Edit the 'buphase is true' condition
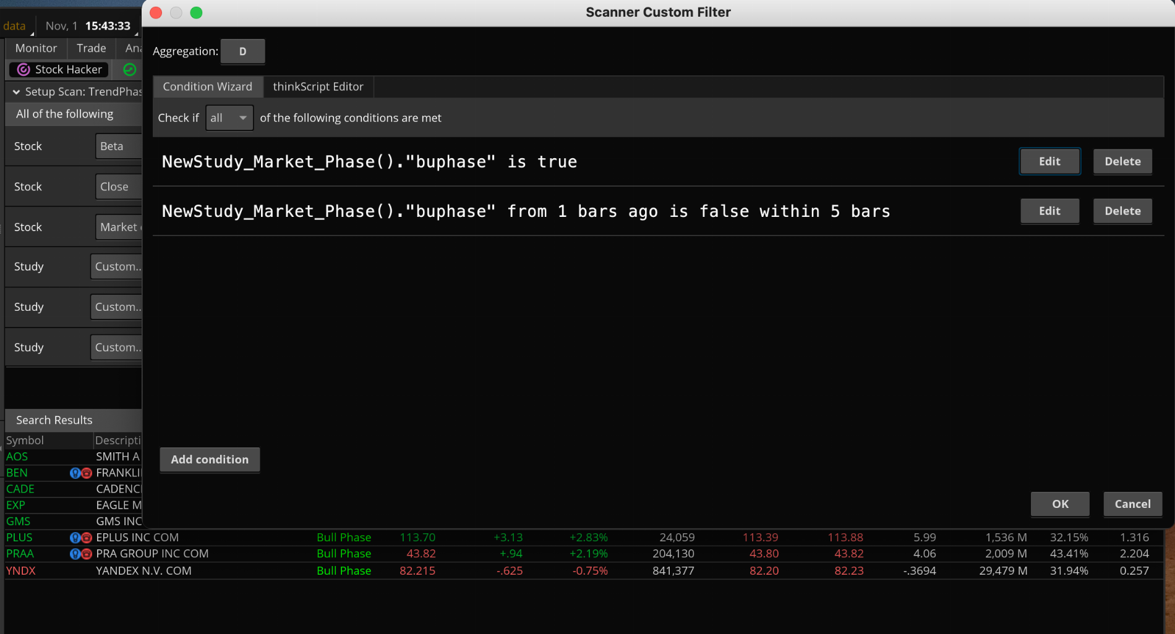 [1049, 161]
